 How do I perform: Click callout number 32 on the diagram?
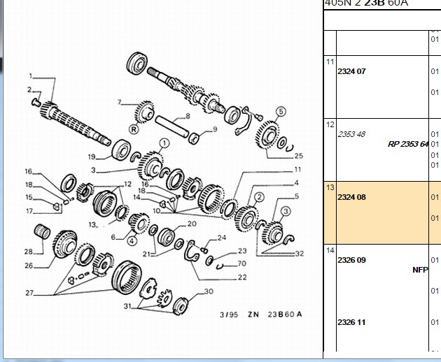coord(300,254)
